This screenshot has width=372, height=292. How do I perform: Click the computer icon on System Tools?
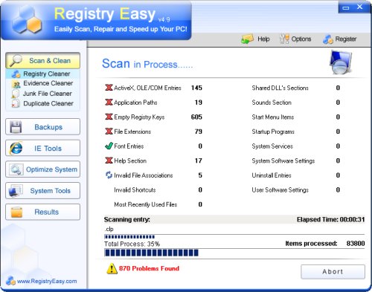point(16,191)
